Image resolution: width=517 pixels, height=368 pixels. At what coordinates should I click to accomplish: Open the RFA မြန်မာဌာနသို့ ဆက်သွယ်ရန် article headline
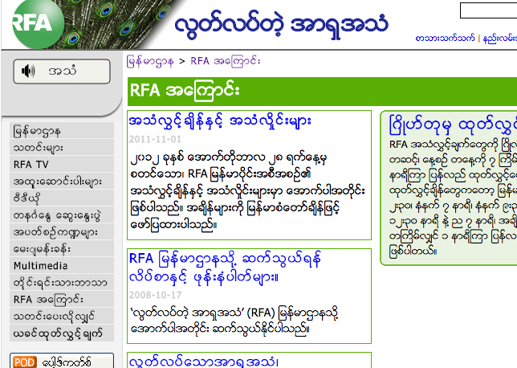(x=225, y=268)
